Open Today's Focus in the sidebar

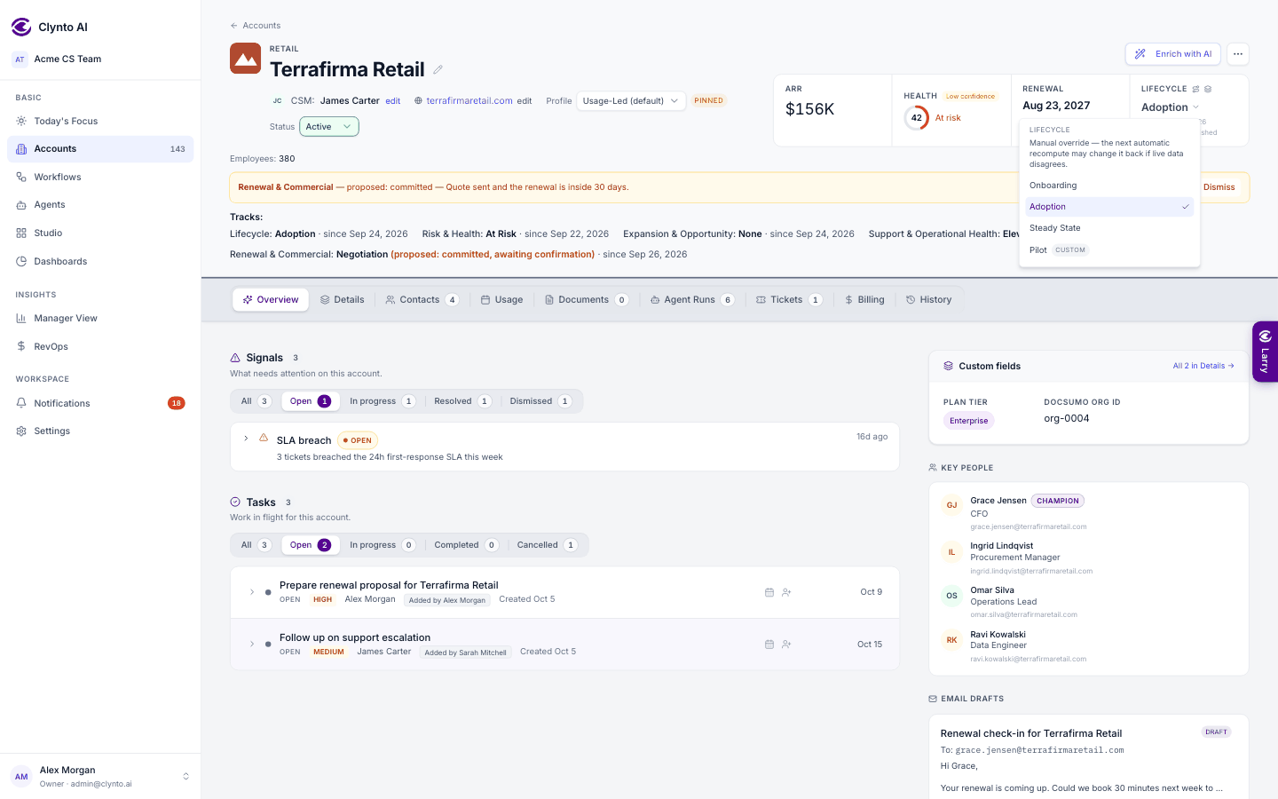100,121
